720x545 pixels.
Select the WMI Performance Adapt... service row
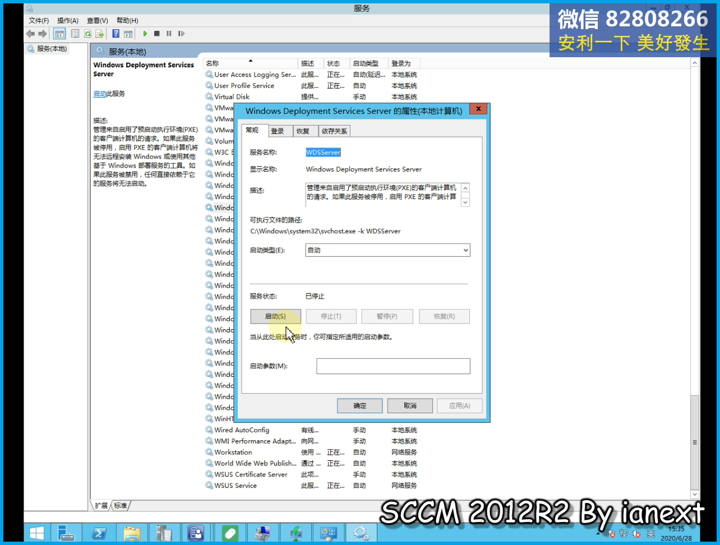311,441
